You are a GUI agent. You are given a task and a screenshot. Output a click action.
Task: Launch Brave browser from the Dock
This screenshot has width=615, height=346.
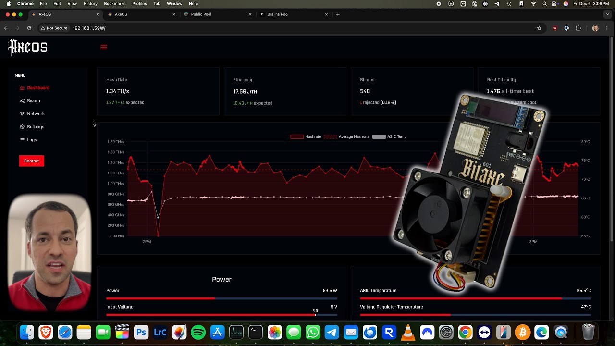point(46,332)
